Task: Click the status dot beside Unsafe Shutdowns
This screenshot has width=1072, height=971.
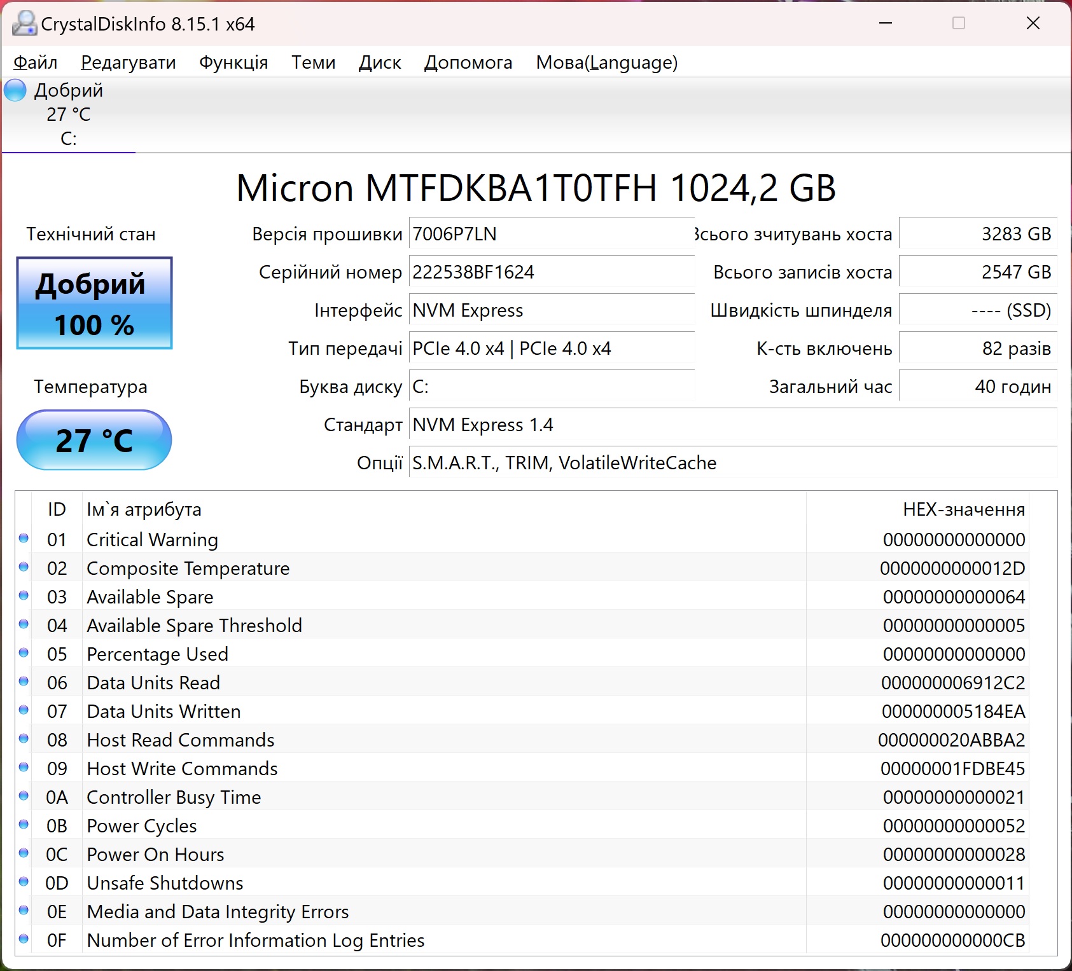Action: pyautogui.click(x=24, y=882)
